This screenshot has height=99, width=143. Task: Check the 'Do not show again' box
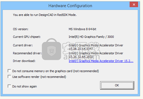pyautogui.click(x=9, y=86)
